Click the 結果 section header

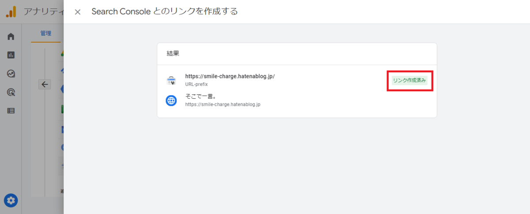click(x=173, y=54)
